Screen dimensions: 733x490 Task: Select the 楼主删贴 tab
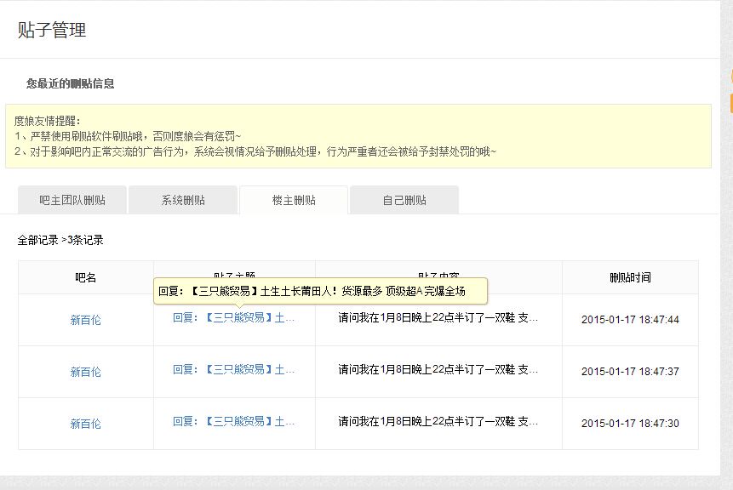click(x=294, y=200)
